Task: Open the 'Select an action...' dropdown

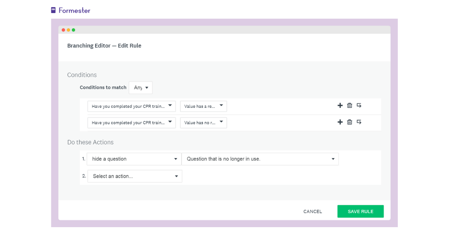Action: click(135, 176)
